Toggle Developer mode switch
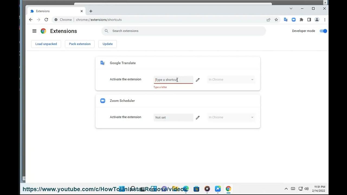 coord(323,31)
